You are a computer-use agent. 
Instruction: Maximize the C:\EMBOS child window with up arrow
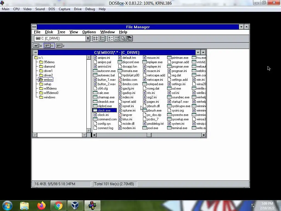tap(203, 52)
